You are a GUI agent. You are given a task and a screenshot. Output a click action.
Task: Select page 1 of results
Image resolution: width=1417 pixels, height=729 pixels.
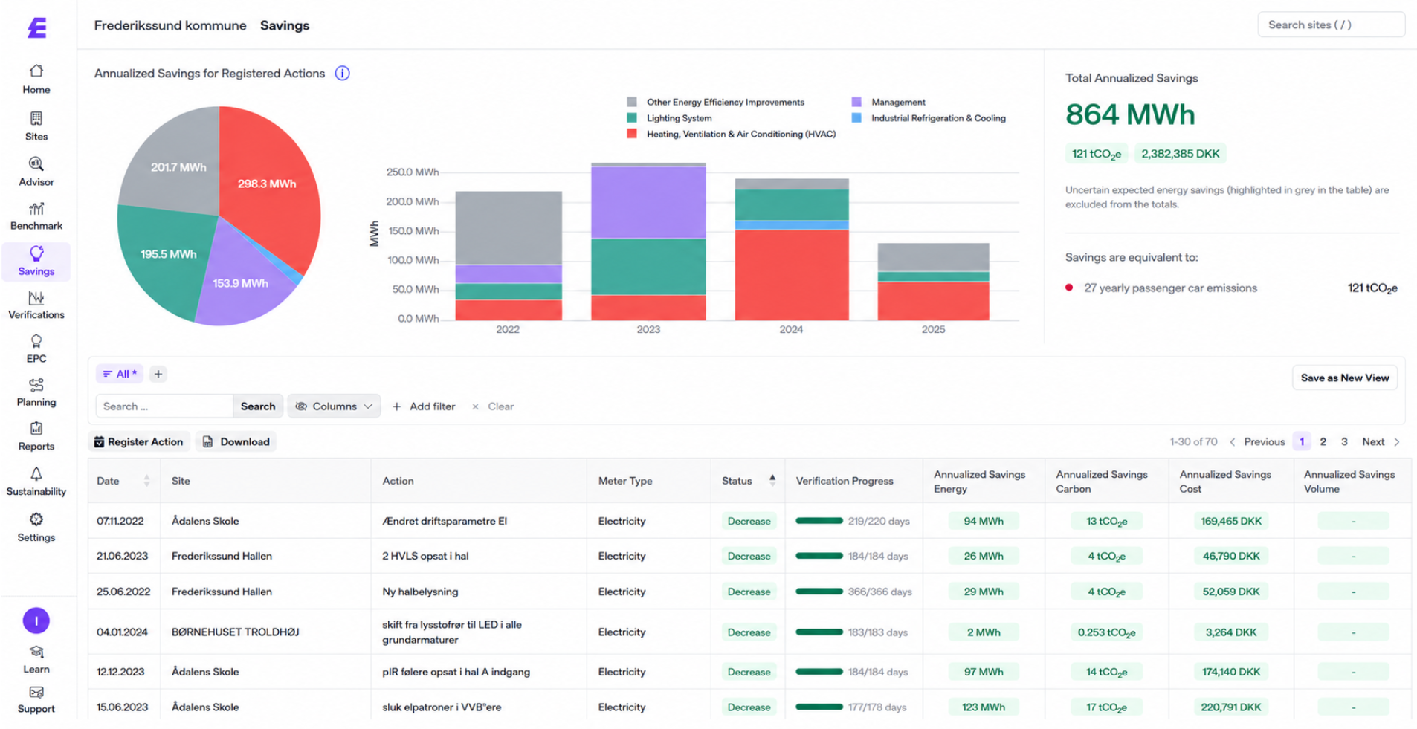[x=1302, y=442]
